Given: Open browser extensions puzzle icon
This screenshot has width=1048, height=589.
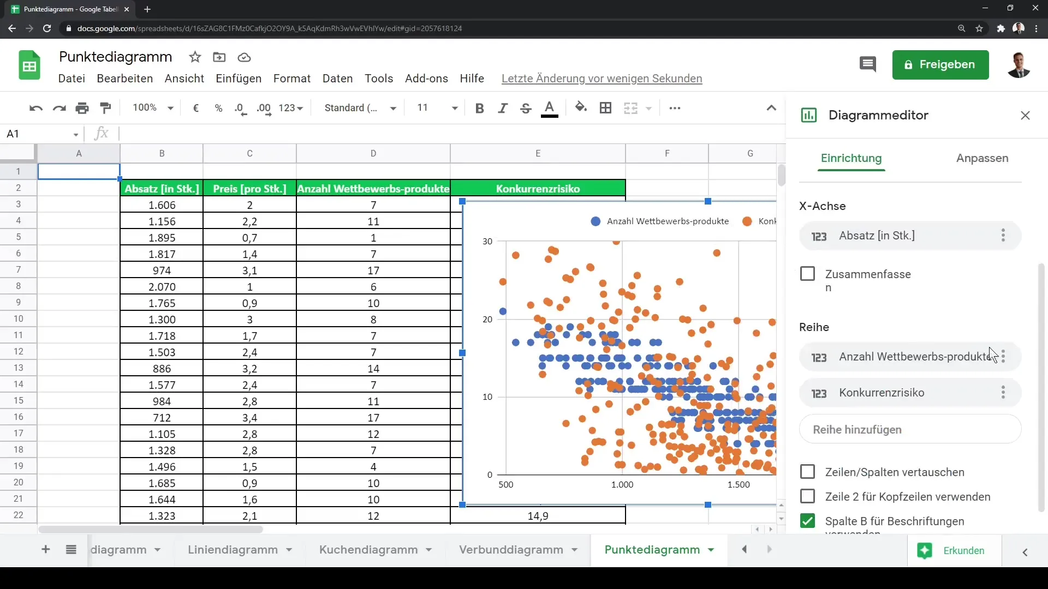Looking at the screenshot, I should (1001, 28).
